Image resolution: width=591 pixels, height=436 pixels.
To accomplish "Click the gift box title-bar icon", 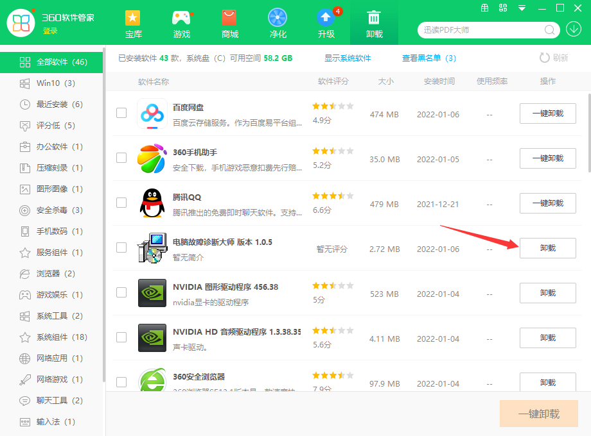I will point(485,8).
